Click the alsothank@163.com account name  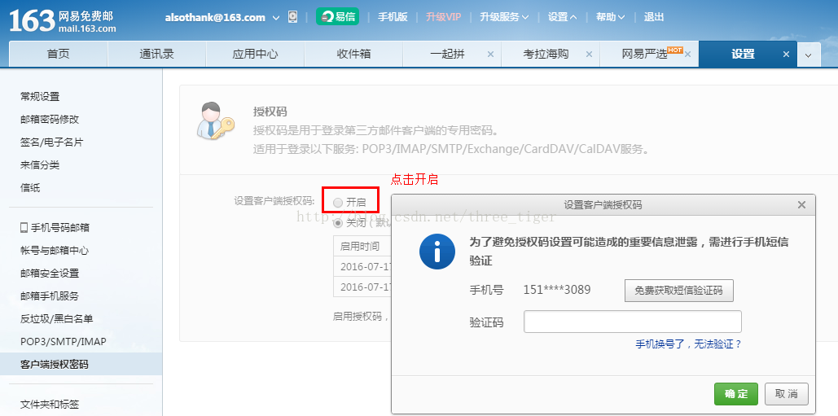(x=215, y=17)
